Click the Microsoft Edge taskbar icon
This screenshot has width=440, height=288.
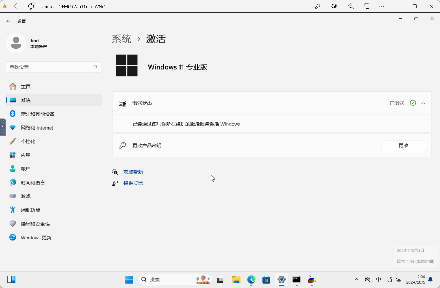[x=251, y=280]
